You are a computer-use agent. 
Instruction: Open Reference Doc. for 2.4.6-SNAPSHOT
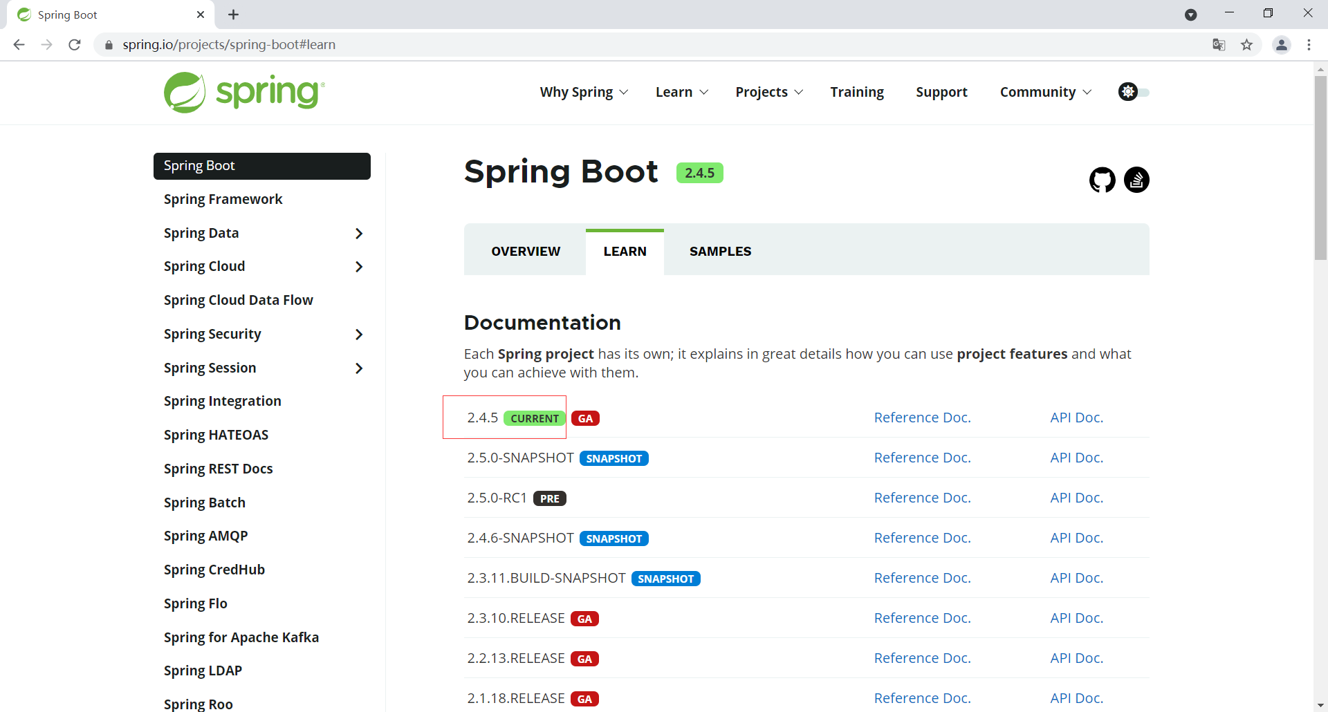922,538
